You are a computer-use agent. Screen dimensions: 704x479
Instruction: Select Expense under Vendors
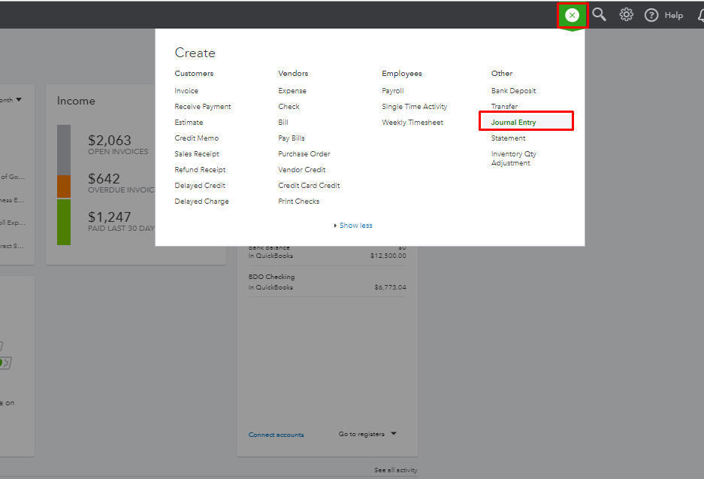[292, 91]
